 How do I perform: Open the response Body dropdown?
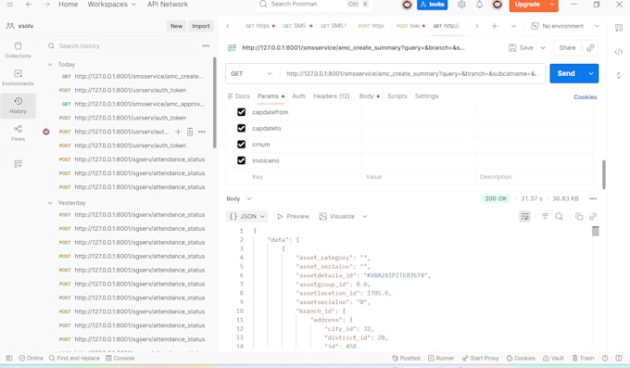coord(239,198)
